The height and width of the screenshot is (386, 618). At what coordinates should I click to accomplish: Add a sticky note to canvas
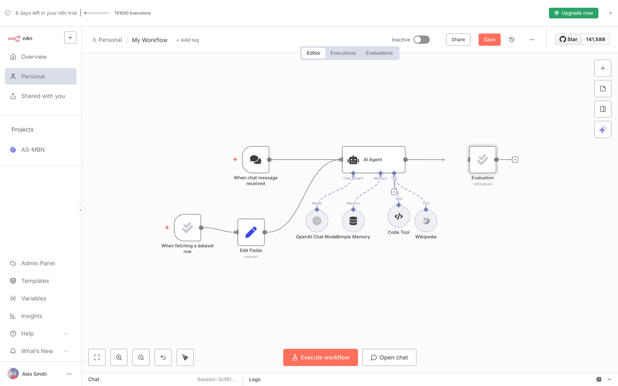point(603,89)
